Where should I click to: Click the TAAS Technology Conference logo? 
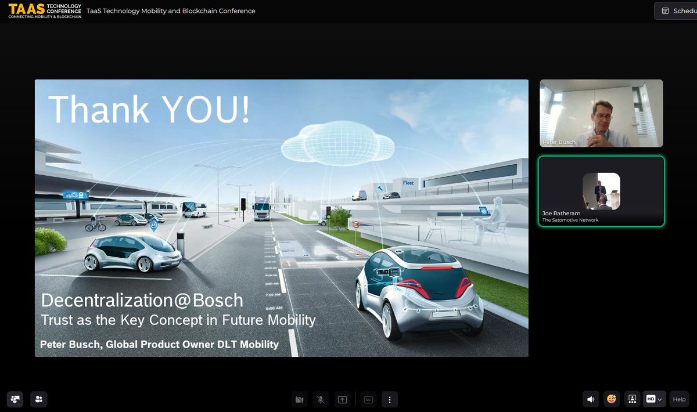45,10
